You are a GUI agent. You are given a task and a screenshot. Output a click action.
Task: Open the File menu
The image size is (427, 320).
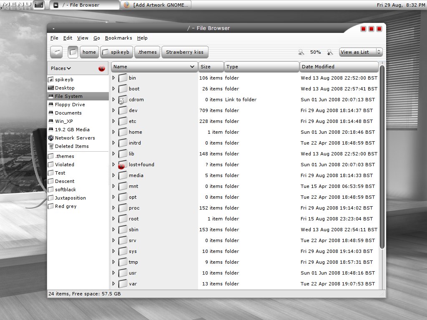(54, 38)
